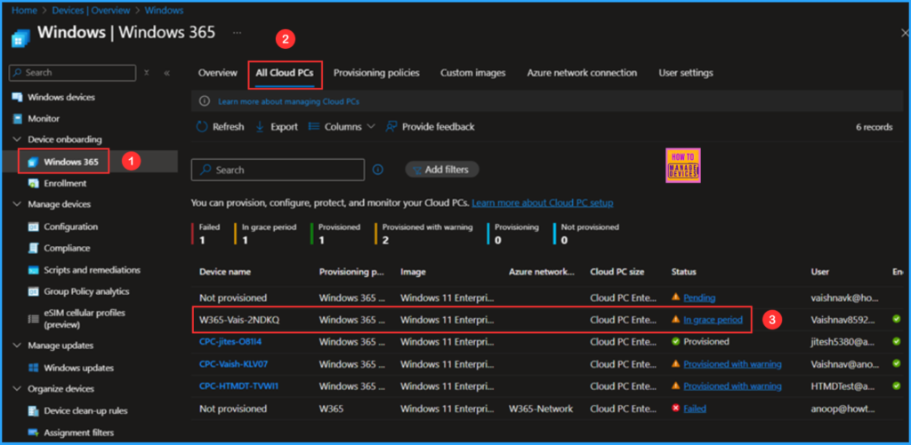911x445 pixels.
Task: Open device CPC-jites-O81I4
Action: pos(230,342)
